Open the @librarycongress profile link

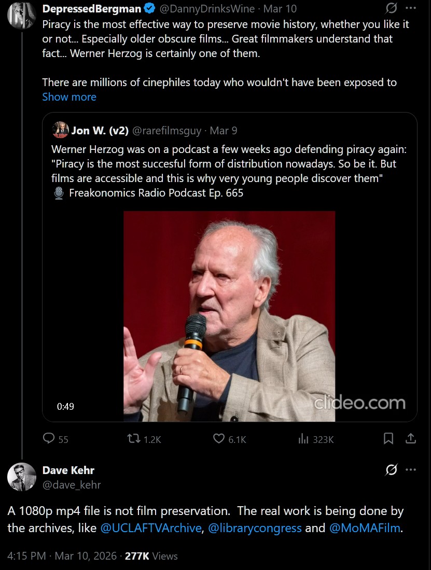[255, 528]
